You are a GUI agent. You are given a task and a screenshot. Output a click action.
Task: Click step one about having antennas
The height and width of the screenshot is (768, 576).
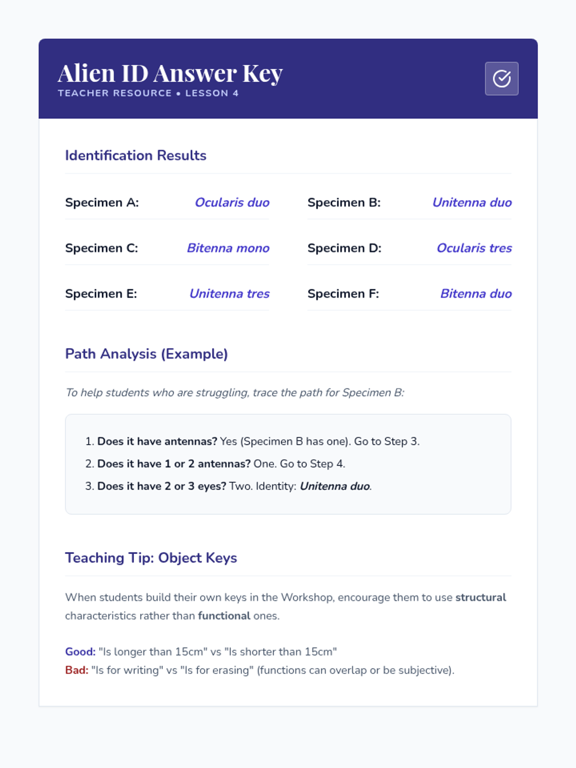pyautogui.click(x=252, y=441)
